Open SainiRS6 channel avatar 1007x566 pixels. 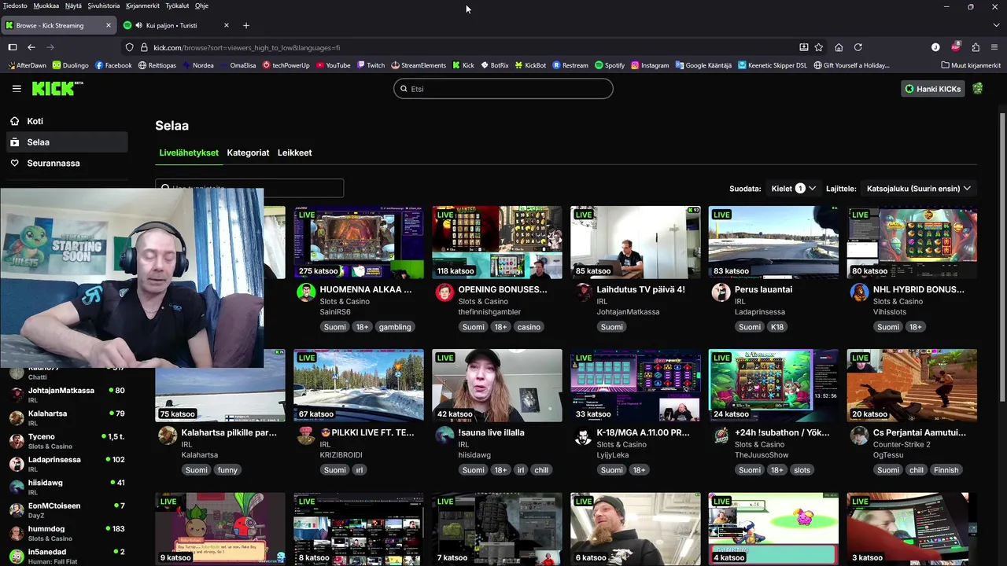[x=305, y=292]
